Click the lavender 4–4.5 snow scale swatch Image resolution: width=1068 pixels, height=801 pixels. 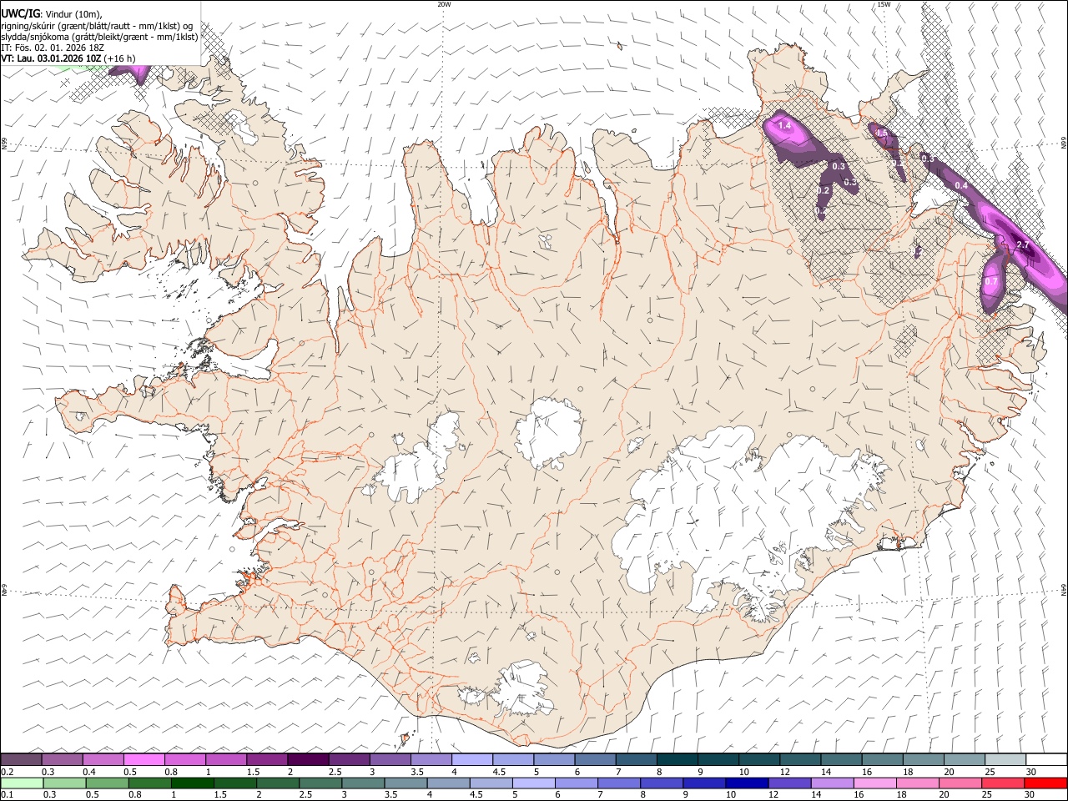[x=471, y=759]
